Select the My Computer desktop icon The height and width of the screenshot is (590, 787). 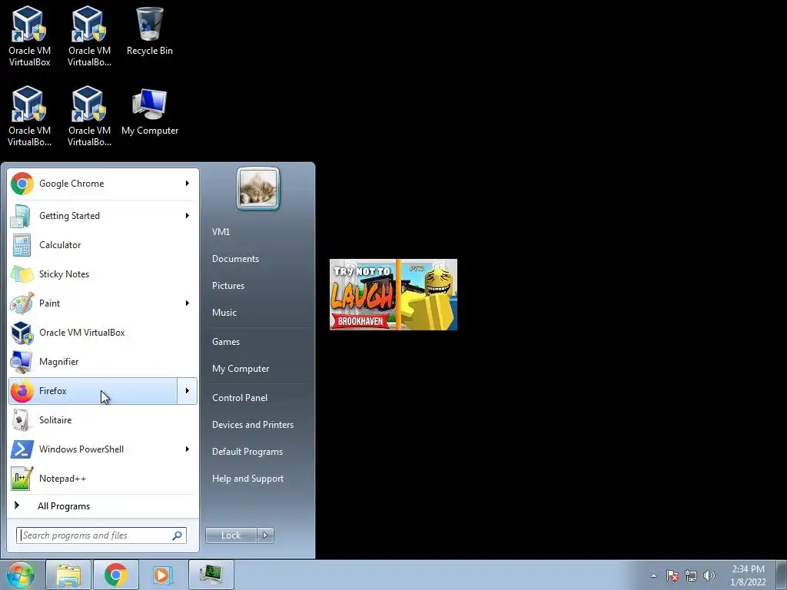pyautogui.click(x=150, y=111)
